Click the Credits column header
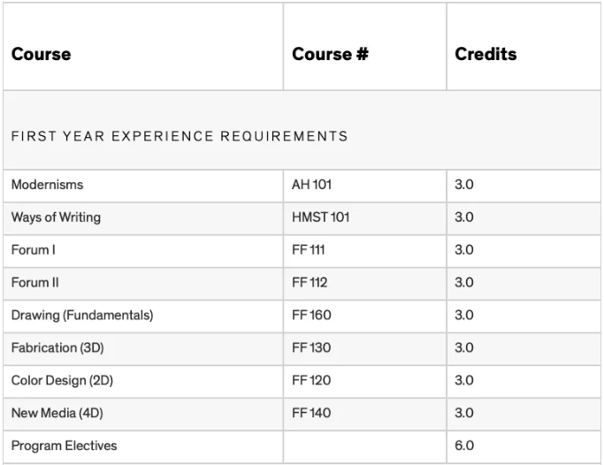This screenshot has width=604, height=465. coord(485,54)
